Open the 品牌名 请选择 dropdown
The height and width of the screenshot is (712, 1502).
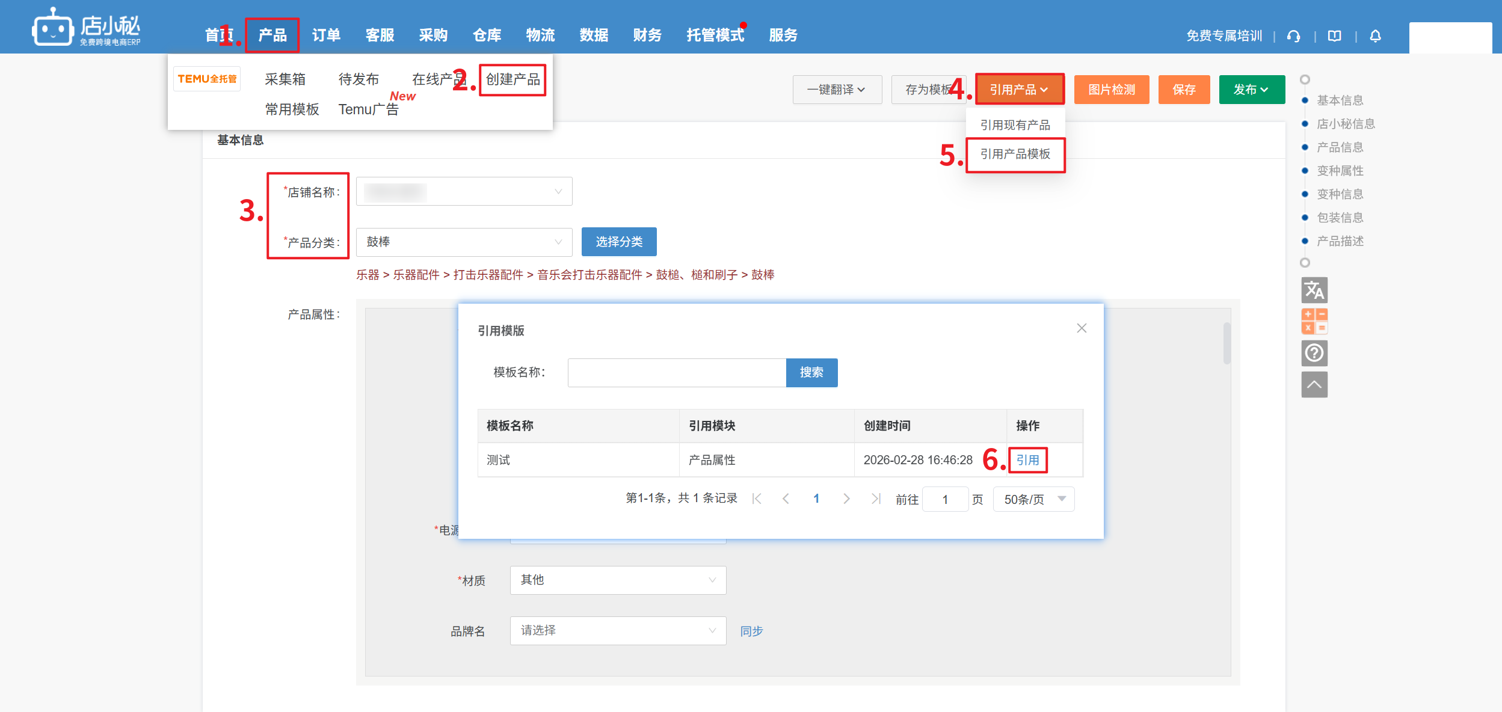pyautogui.click(x=618, y=631)
